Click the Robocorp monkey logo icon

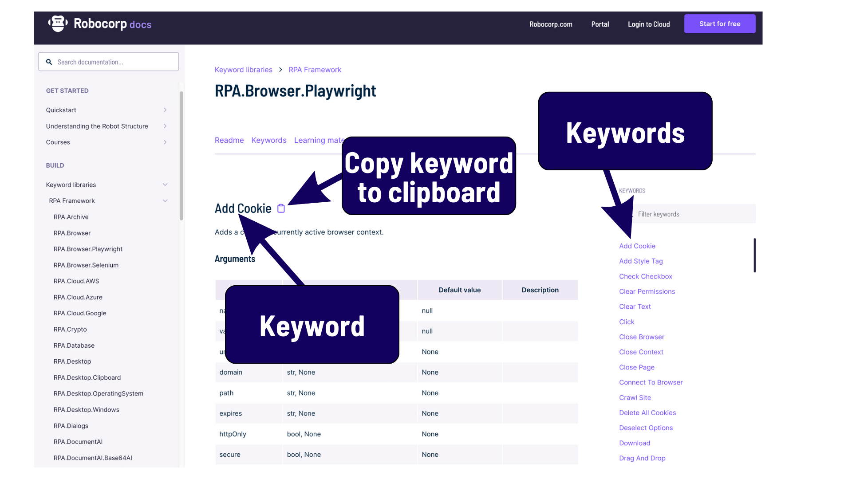58,24
